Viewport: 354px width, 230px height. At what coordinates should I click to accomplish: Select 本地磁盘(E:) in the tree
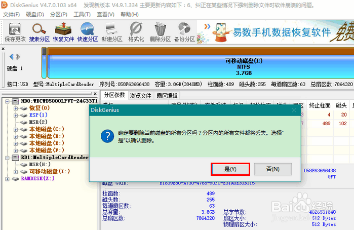click(47, 143)
